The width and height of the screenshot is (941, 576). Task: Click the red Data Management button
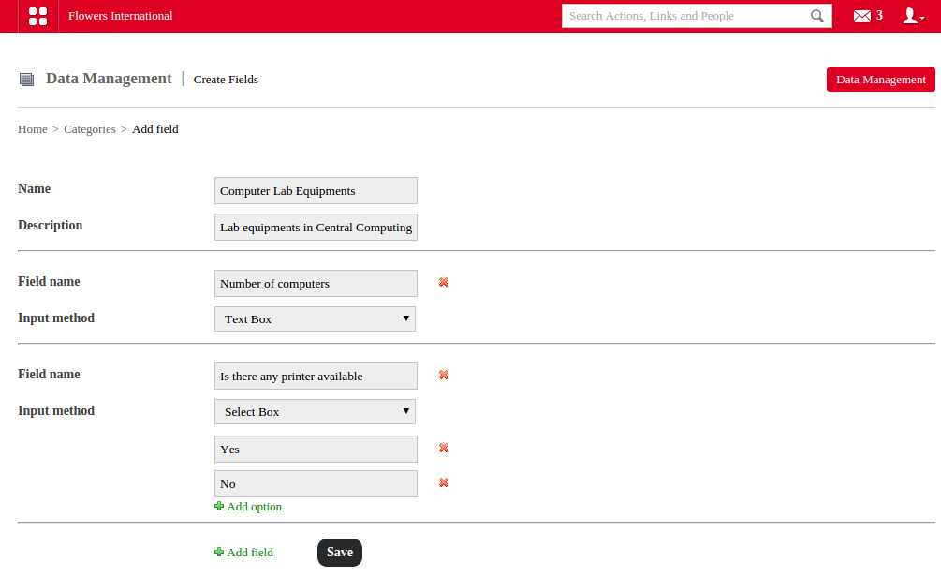(x=880, y=80)
